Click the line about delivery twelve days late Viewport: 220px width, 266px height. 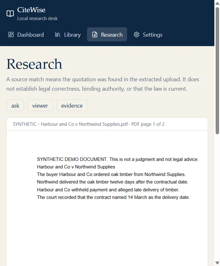pos(113,182)
